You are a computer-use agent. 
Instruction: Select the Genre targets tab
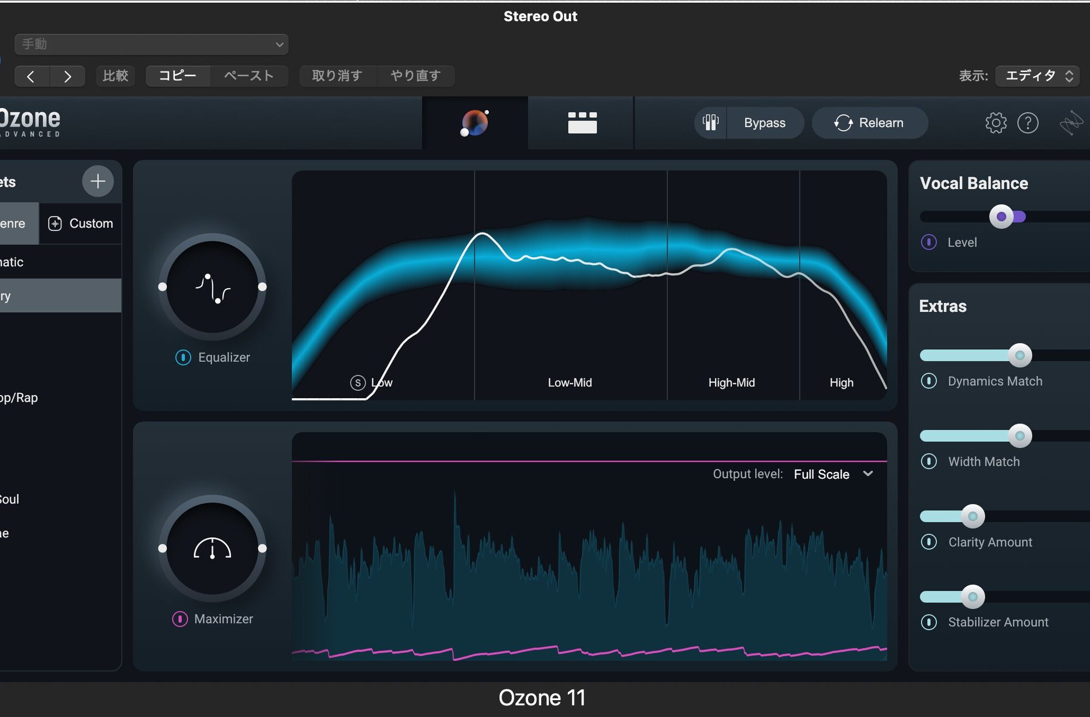[19, 223]
